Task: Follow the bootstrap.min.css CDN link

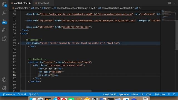Action: tap(86, 14)
